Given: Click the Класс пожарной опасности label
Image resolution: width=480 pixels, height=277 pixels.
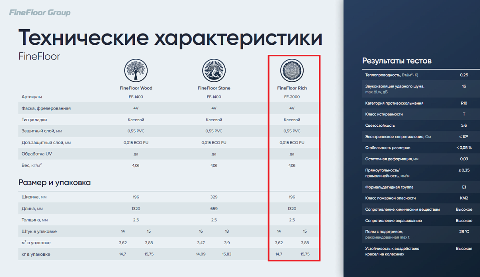Looking at the screenshot, I should pyautogui.click(x=390, y=198).
